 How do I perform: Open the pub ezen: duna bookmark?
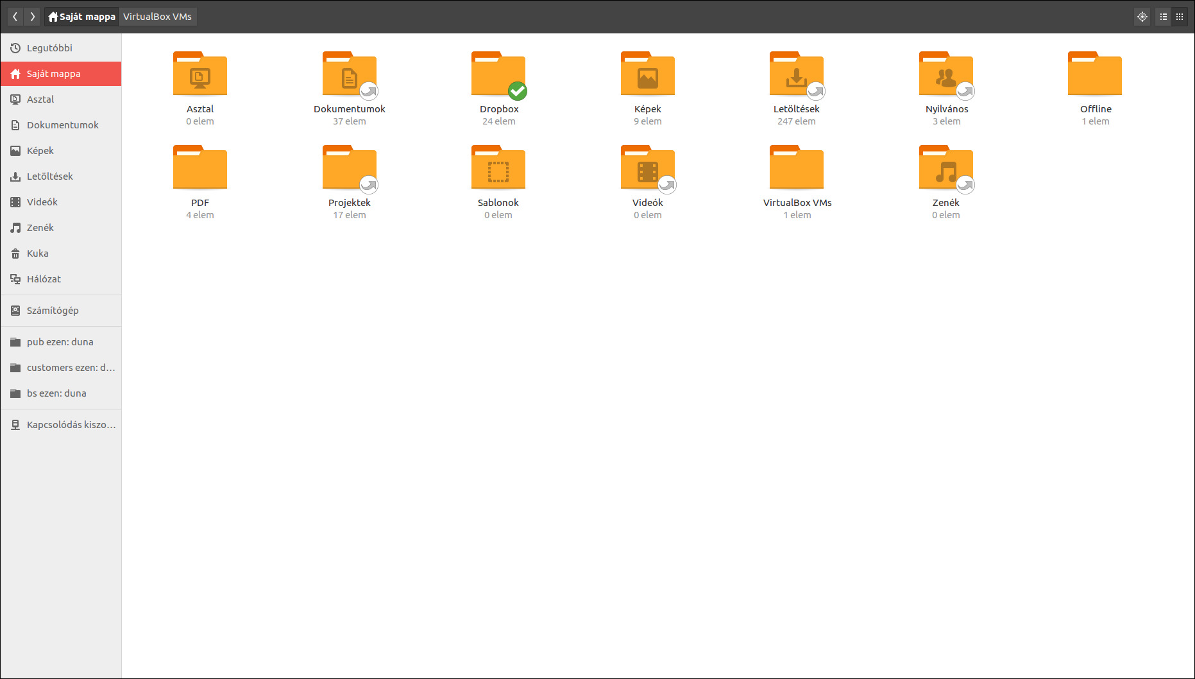coord(61,342)
